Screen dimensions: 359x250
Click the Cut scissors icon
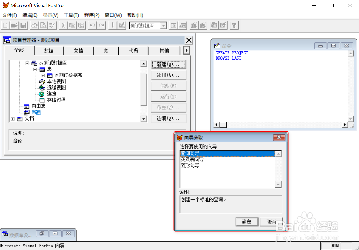[63, 25]
